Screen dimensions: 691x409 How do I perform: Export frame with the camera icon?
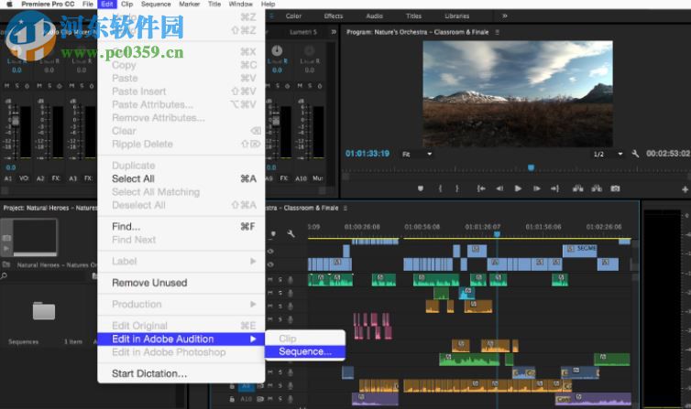pos(615,188)
